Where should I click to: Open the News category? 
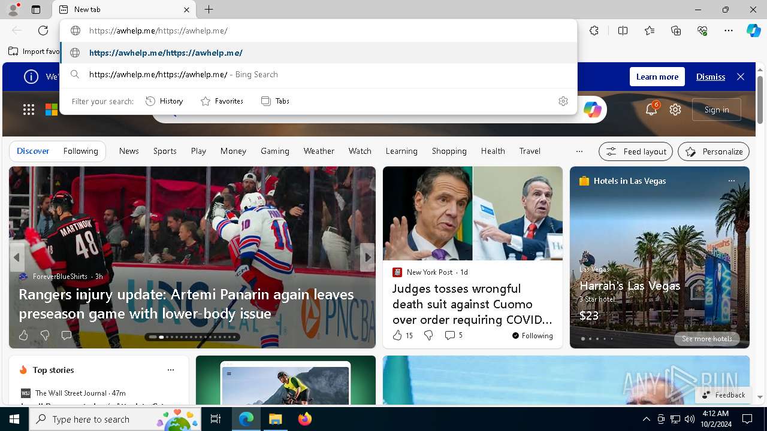click(129, 151)
